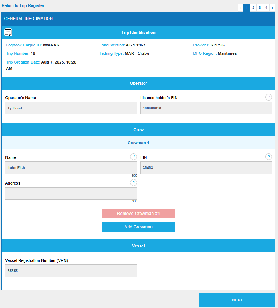This screenshot has height=308, width=278.
Task: Click Return to Trip Register link
Action: (x=23, y=5)
